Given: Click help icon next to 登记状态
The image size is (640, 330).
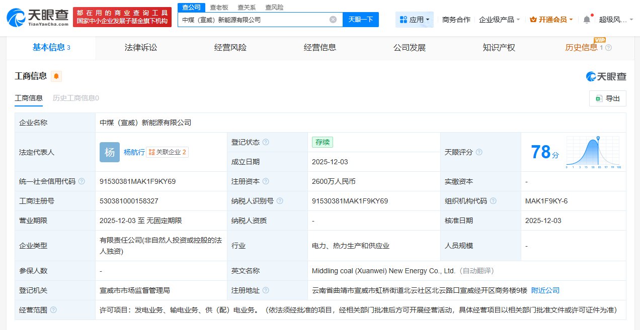Looking at the screenshot, I should pos(266,142).
